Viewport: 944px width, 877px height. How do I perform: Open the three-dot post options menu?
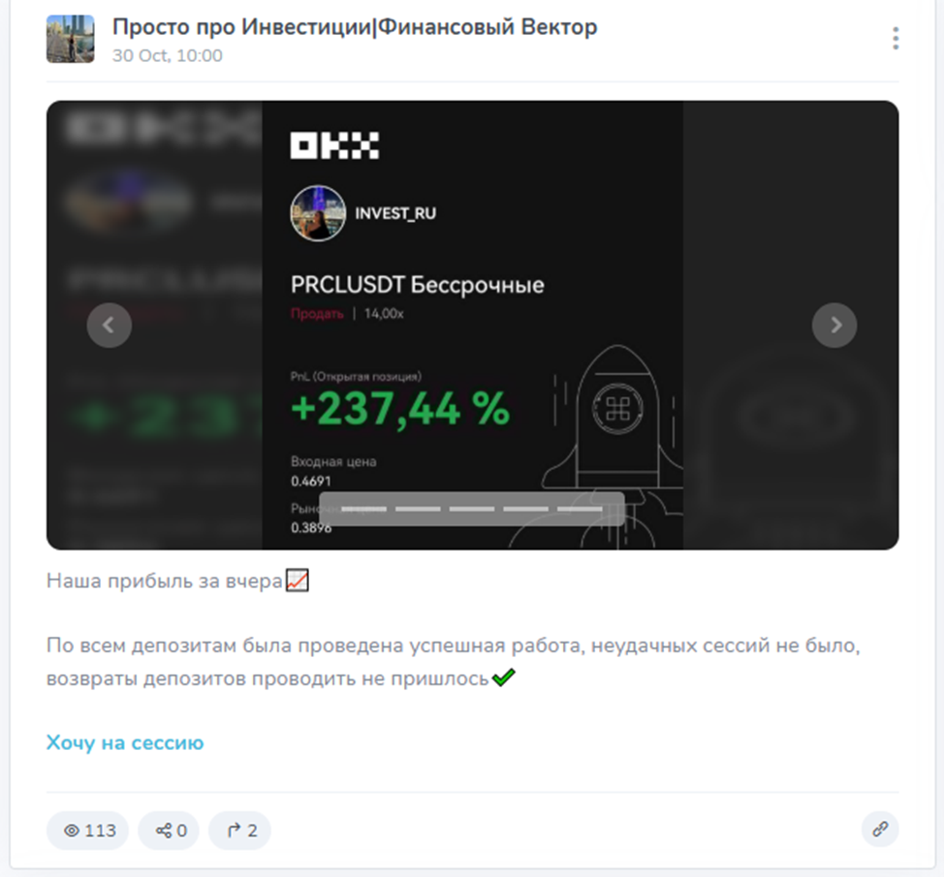click(x=896, y=39)
